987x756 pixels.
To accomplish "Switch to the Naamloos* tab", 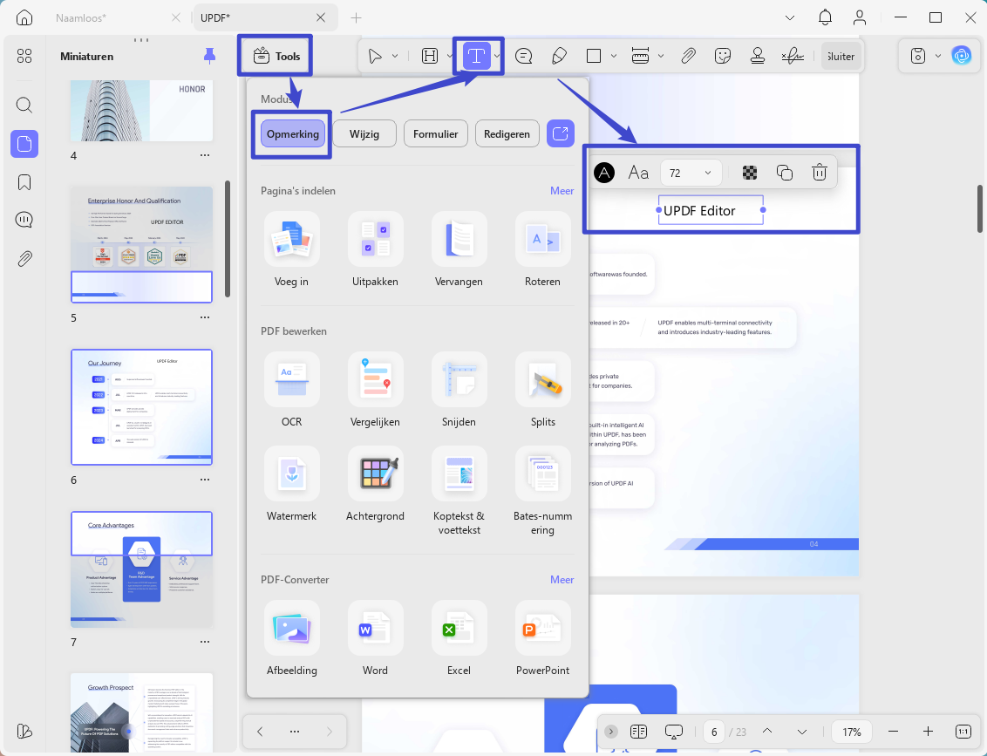I will [x=80, y=18].
